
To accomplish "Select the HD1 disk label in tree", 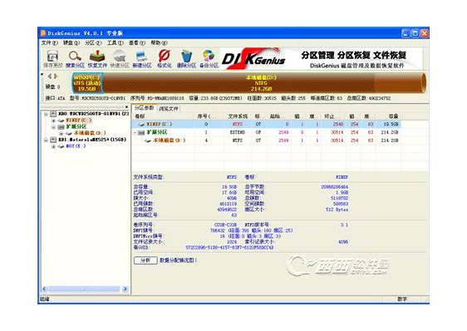I will click(92, 140).
